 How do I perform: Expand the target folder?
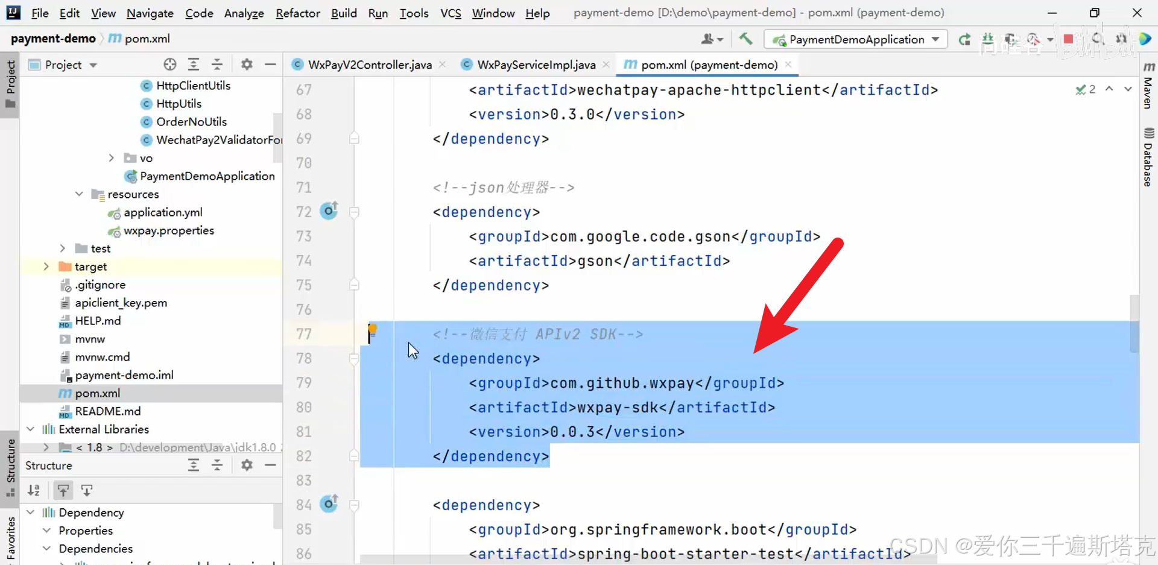(46, 267)
